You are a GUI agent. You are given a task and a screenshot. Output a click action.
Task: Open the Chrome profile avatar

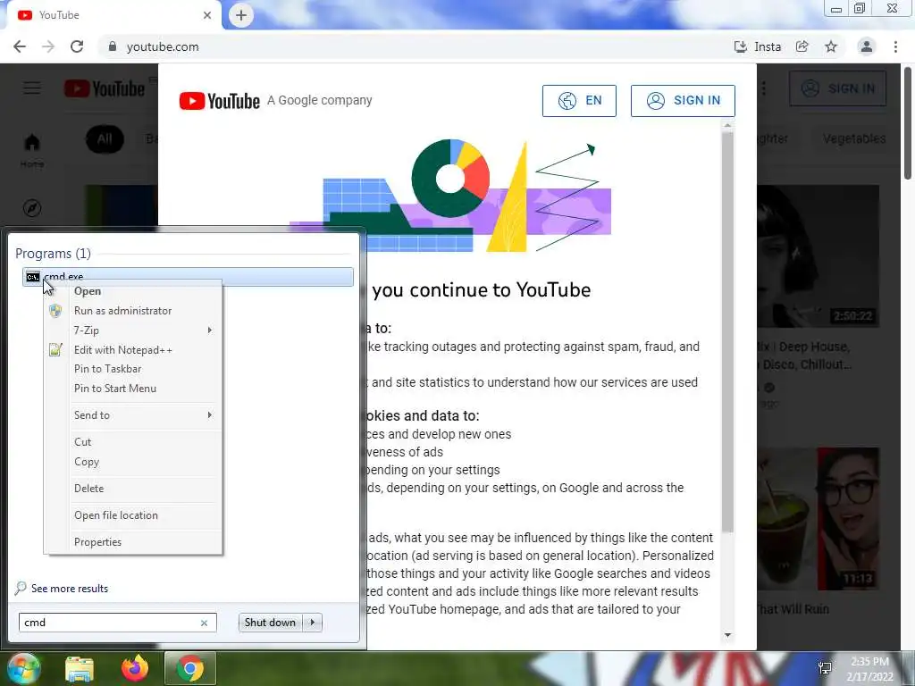[x=867, y=46]
